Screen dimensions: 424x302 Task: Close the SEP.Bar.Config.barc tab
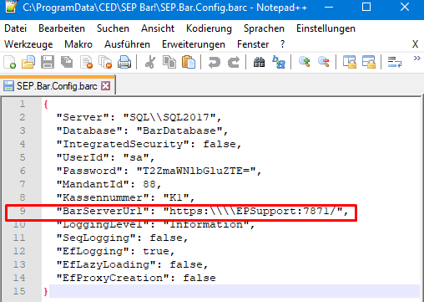pyautogui.click(x=105, y=86)
